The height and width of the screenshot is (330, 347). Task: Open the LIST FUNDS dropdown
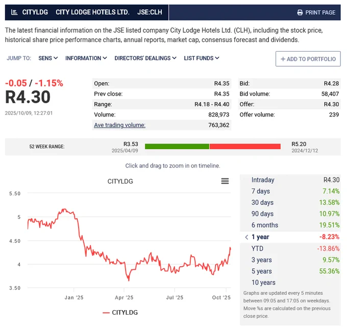(202, 58)
